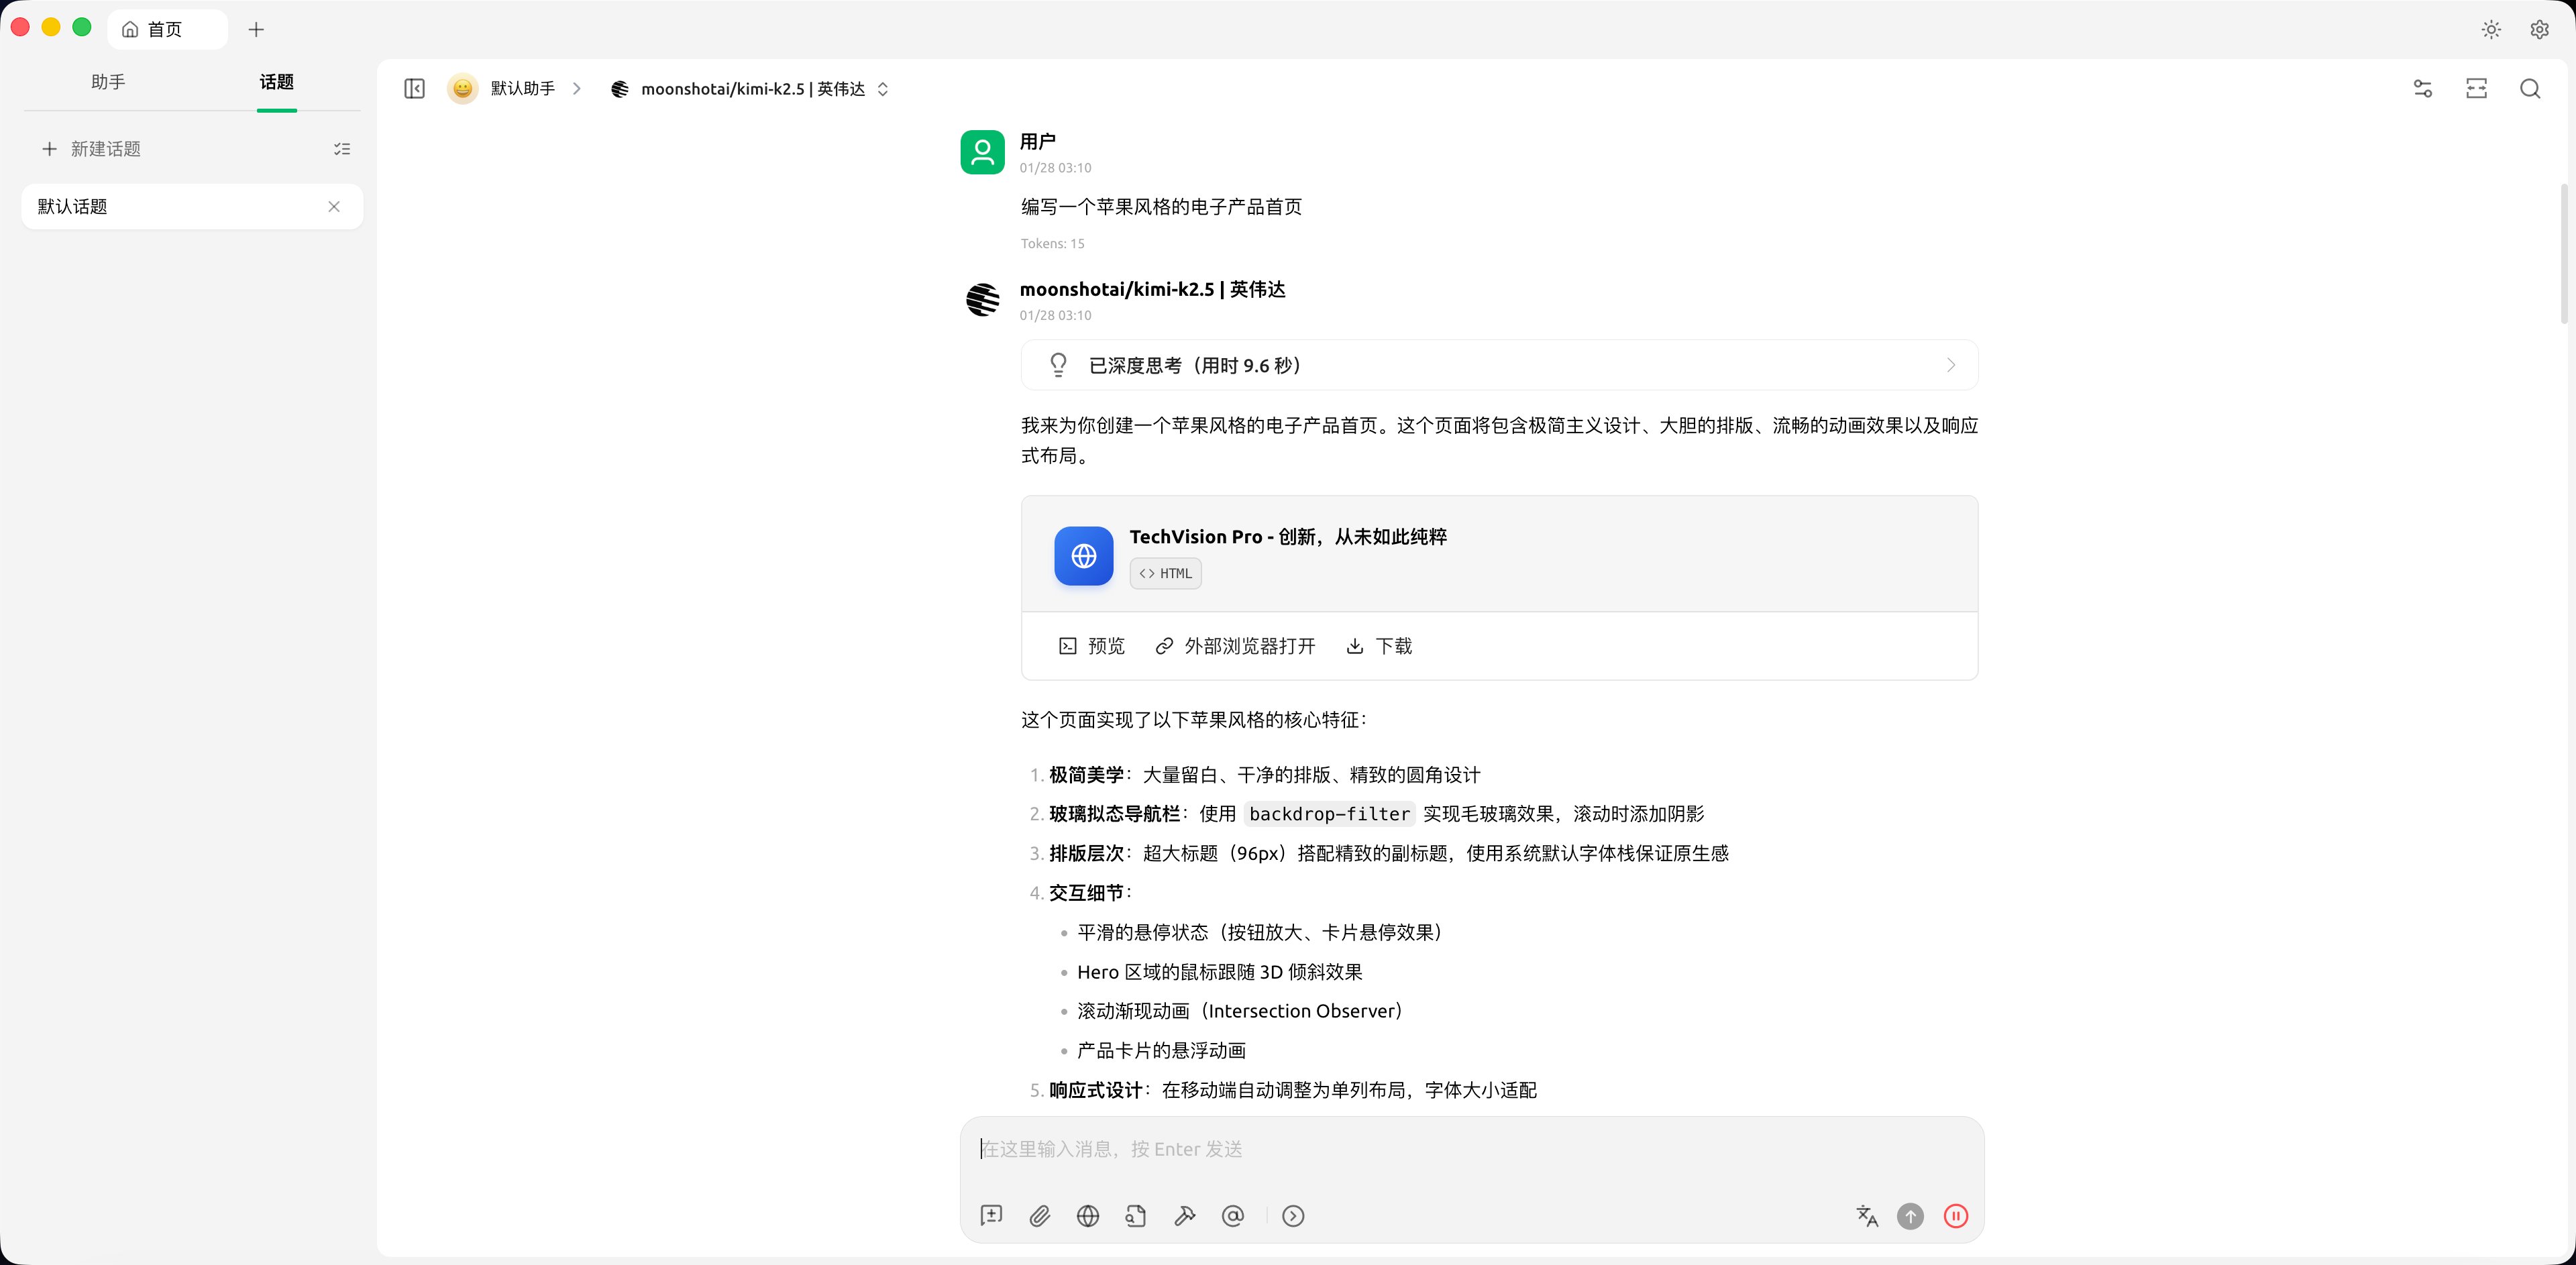Toggle expanded chat width
The image size is (2576, 1265).
click(x=2477, y=89)
